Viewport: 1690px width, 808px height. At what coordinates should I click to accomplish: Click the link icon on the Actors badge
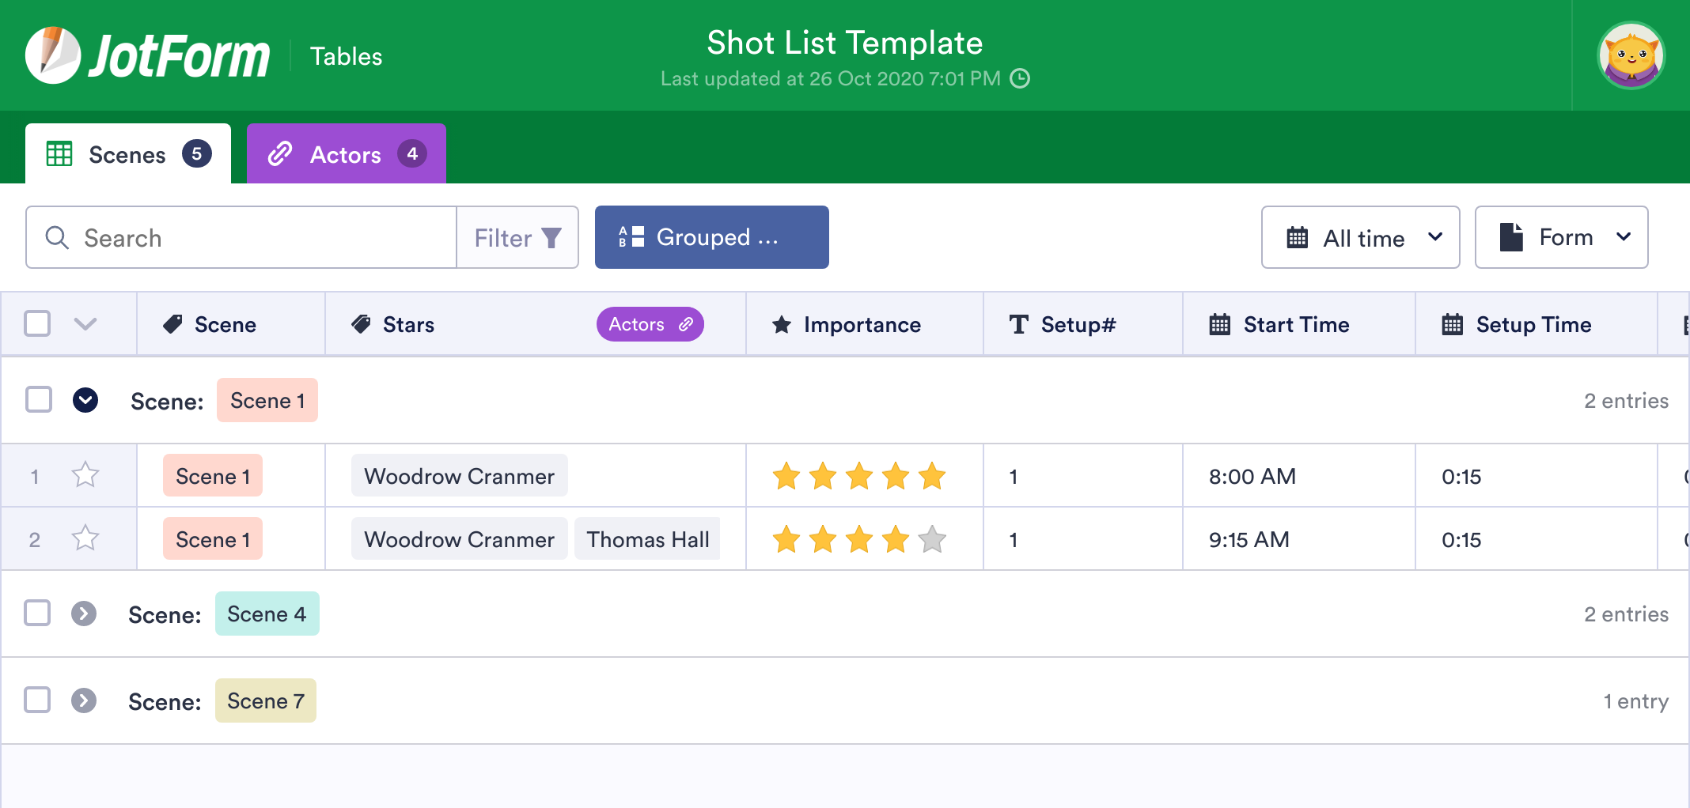(x=684, y=324)
